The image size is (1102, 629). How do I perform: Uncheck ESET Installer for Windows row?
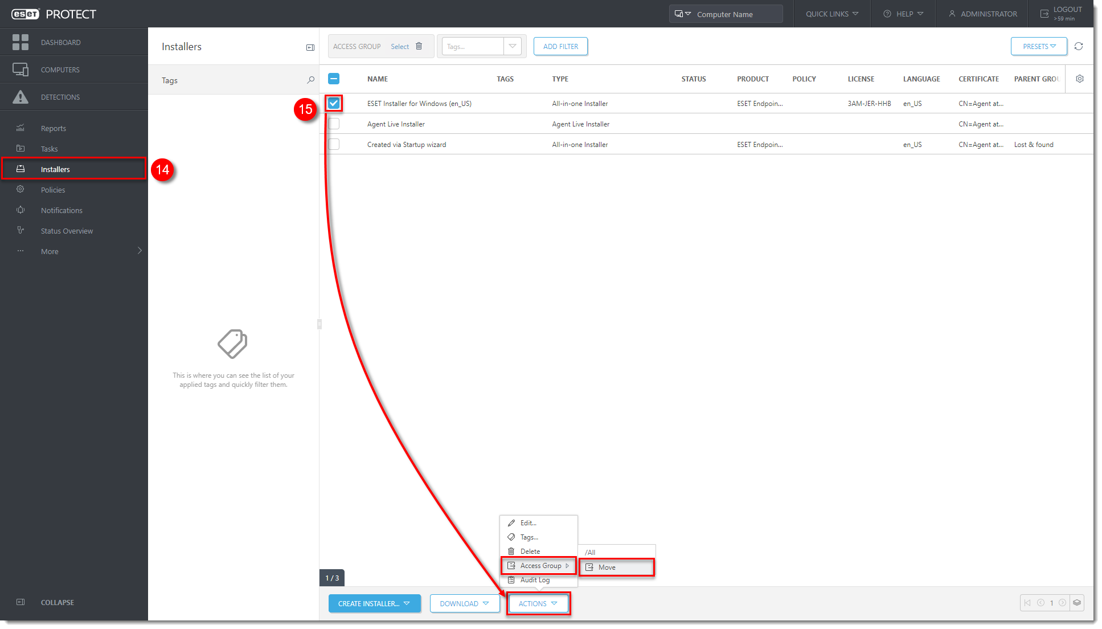pos(334,103)
